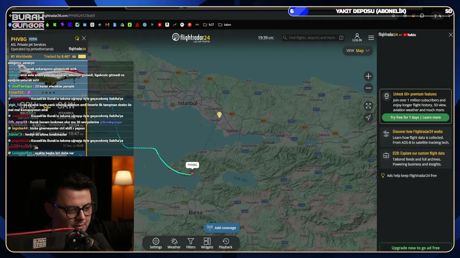Open the VIEW Map dropdown

[358, 51]
